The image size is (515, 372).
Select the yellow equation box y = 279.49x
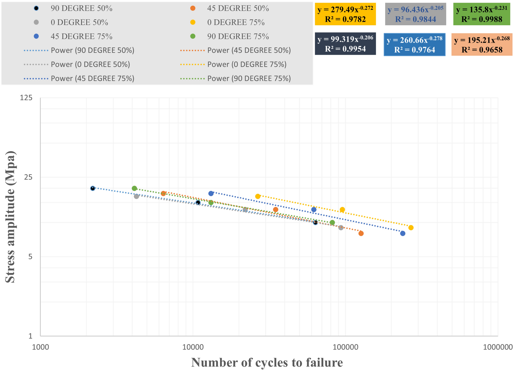pyautogui.click(x=345, y=14)
